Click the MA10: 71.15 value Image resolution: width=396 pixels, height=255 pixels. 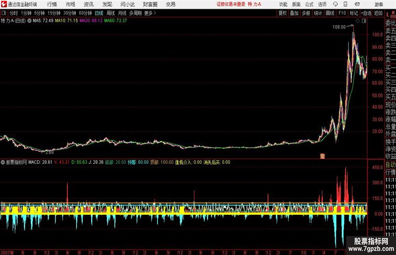pos(67,21)
